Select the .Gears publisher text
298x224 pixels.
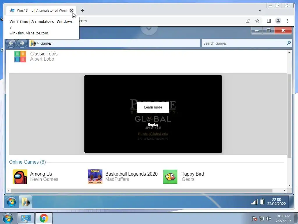click(x=187, y=179)
